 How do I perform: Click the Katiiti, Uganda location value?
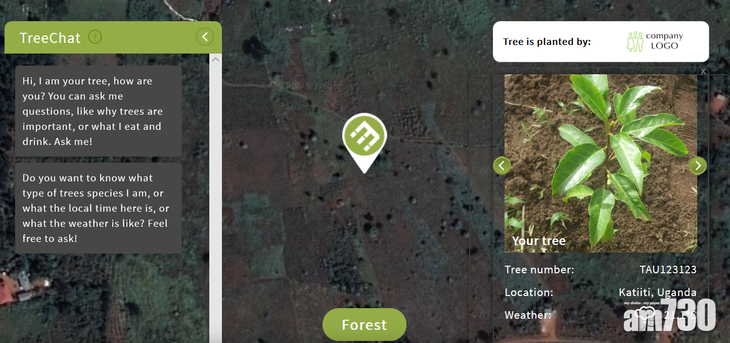tap(658, 292)
